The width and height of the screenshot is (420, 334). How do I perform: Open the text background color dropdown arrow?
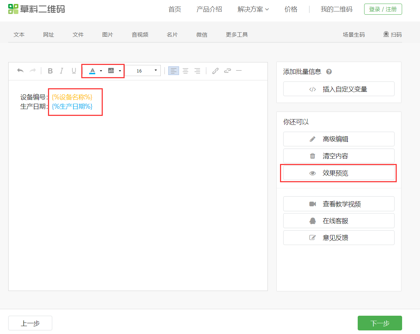pos(120,71)
